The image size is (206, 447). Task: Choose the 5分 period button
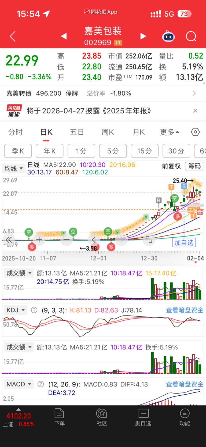point(113,151)
